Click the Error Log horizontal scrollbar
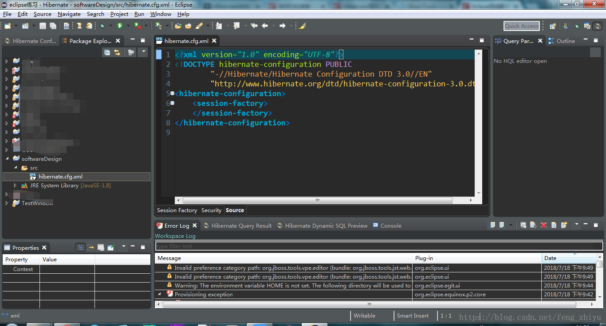The width and height of the screenshot is (606, 326). click(x=369, y=305)
